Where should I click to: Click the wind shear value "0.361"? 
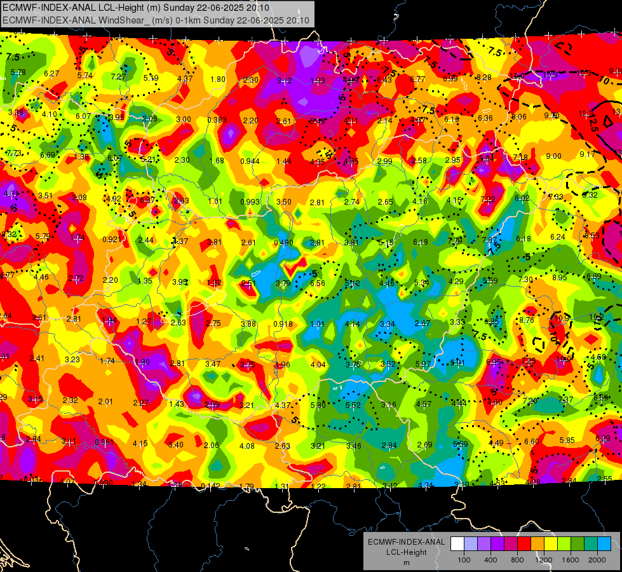click(104, 442)
